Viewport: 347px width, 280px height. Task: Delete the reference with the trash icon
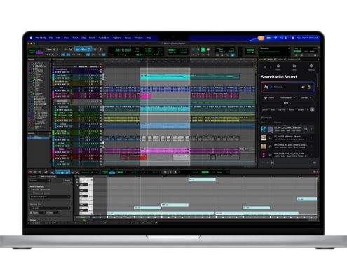(308, 87)
